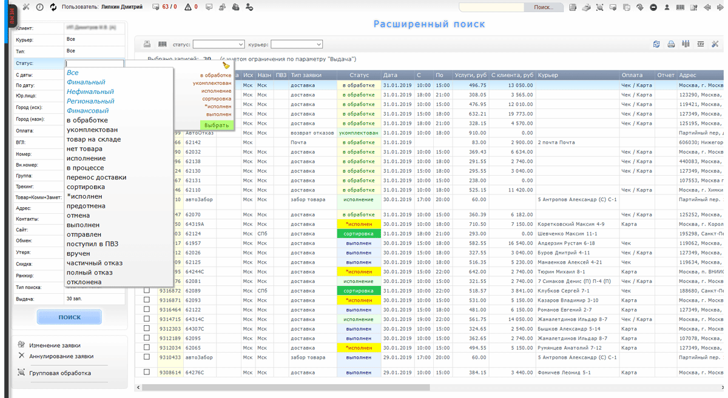Click the broom clear-filter icon
The width and height of the screenshot is (728, 398).
[226, 65]
